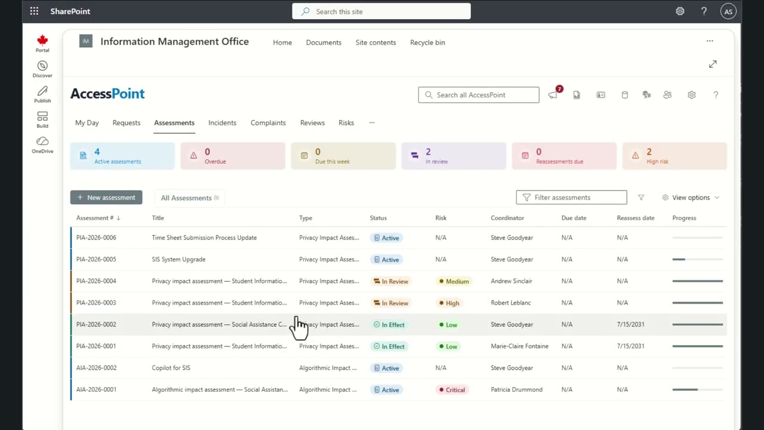Click progress bar of AIA-2026-0001 row

tap(697, 389)
